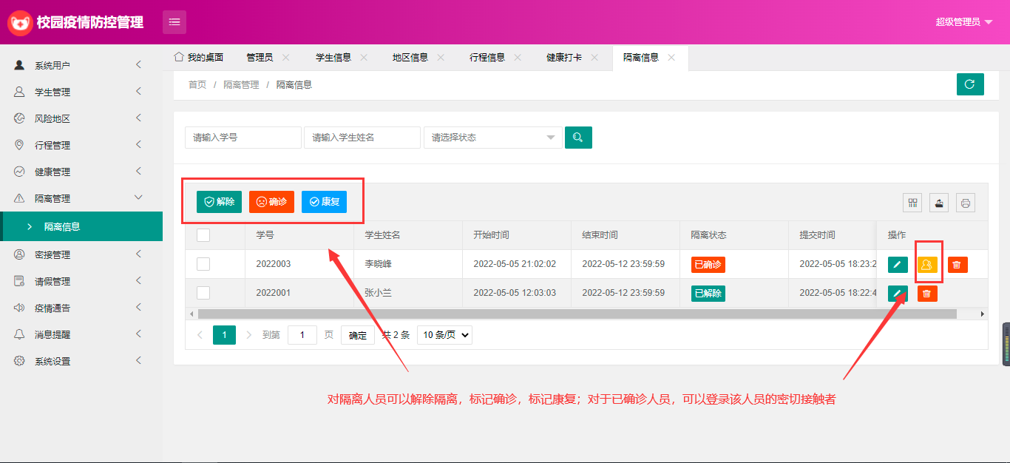This screenshot has width=1010, height=463.
Task: Click the 请输入学生姓名 input field
Action: 362,138
